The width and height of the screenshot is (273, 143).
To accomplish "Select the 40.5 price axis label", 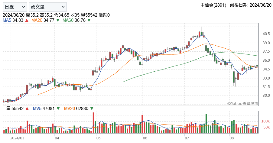I will tap(266, 34).
